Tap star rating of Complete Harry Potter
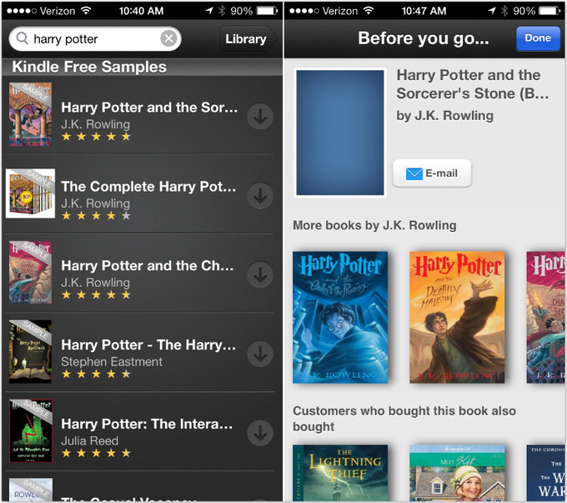567x503 pixels. click(96, 216)
